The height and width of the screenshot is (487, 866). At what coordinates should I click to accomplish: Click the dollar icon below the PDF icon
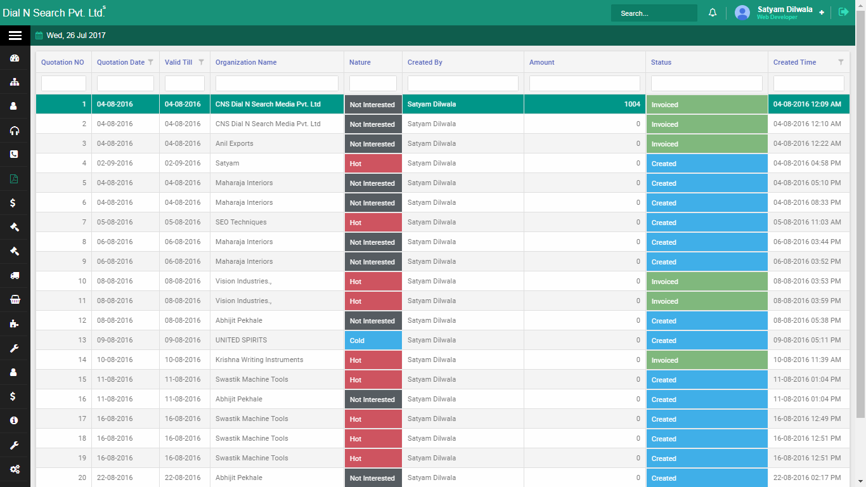click(13, 203)
